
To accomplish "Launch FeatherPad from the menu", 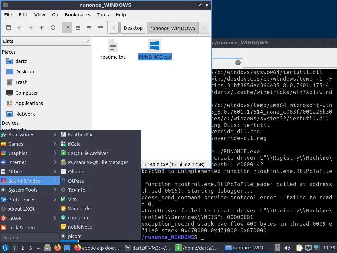I will (x=100, y=135).
